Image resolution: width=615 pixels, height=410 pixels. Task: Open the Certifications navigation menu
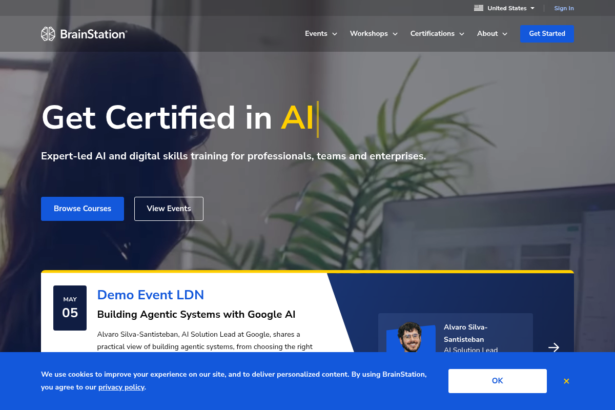(437, 34)
